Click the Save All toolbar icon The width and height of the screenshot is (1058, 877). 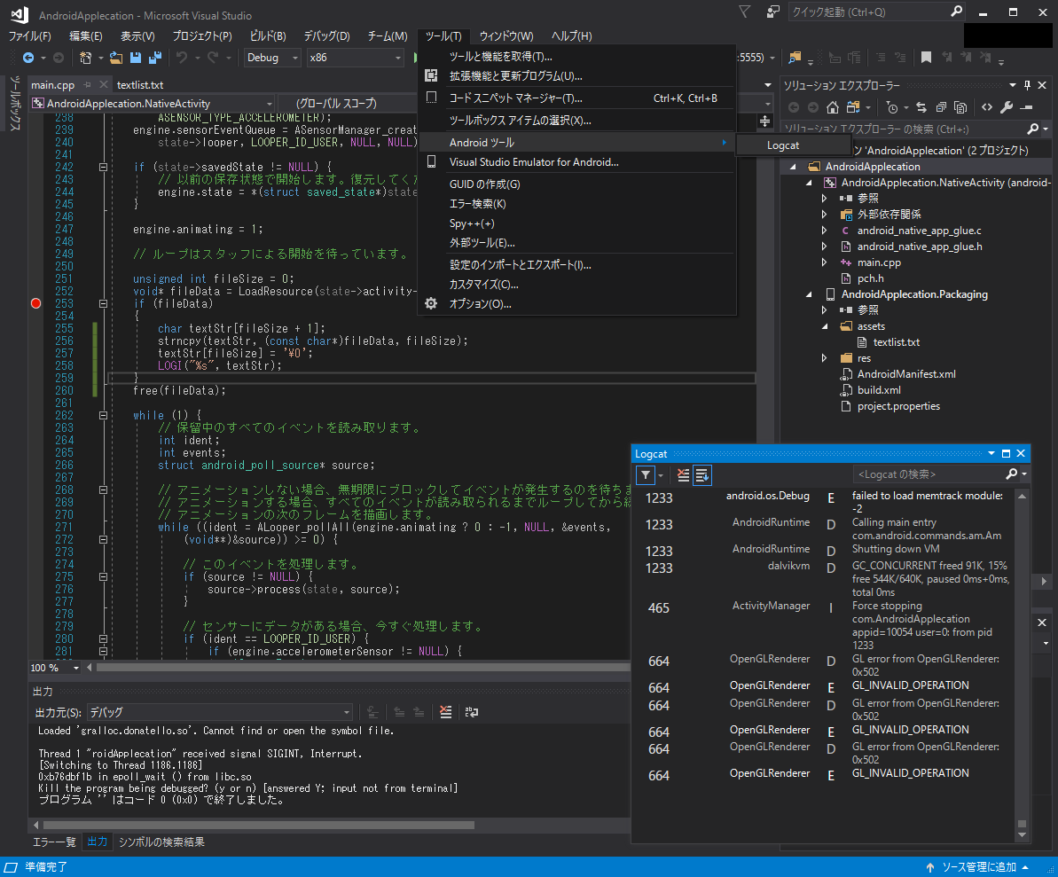coord(154,58)
